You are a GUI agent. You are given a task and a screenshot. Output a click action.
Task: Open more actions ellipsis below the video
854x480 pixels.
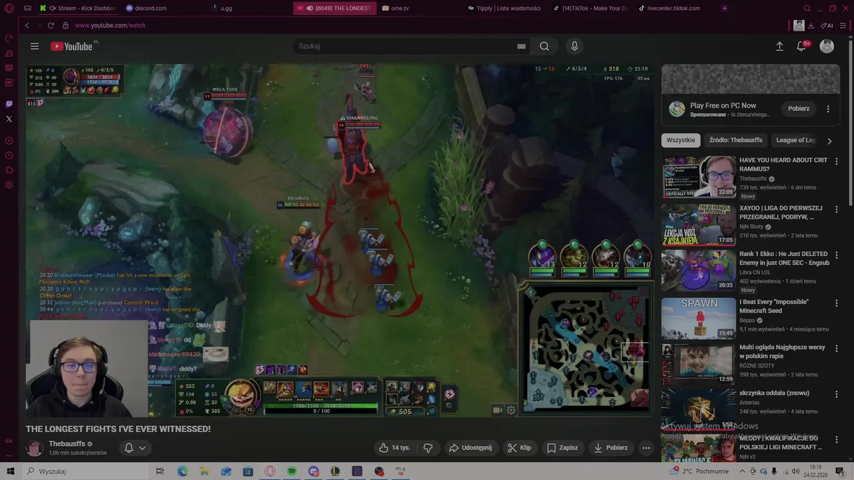pyautogui.click(x=646, y=447)
